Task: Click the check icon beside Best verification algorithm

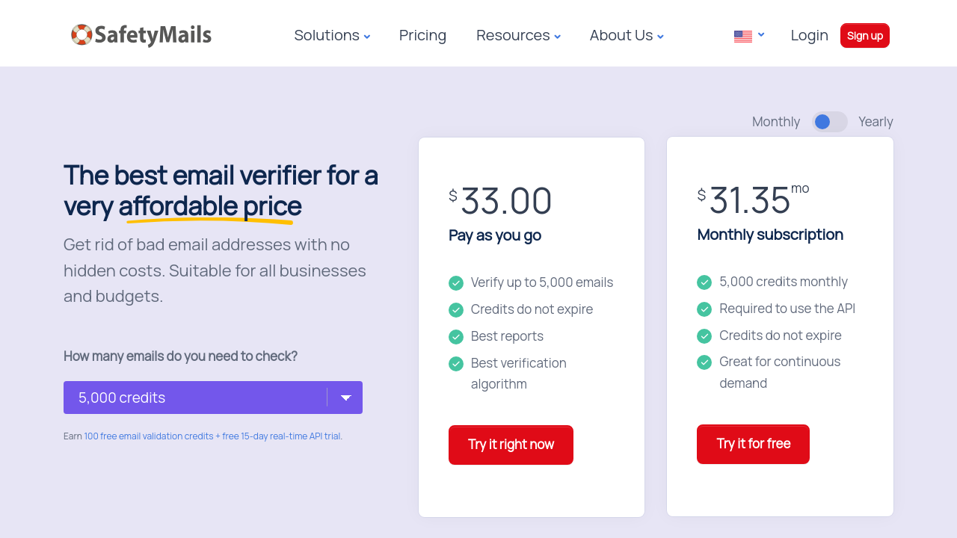Action: coord(456,364)
